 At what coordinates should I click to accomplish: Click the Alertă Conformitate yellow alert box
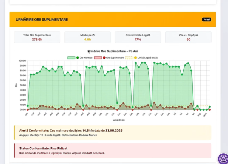tap(112, 132)
